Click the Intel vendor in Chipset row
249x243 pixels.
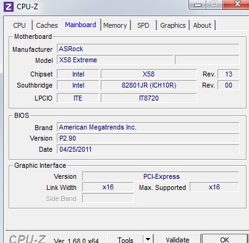(x=78, y=74)
